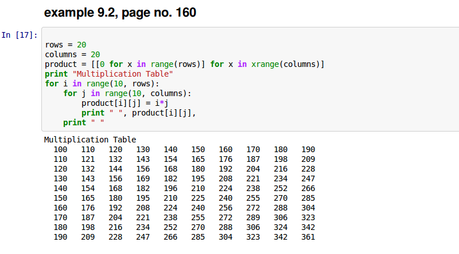Click the last 'print " "' code line

click(x=84, y=122)
